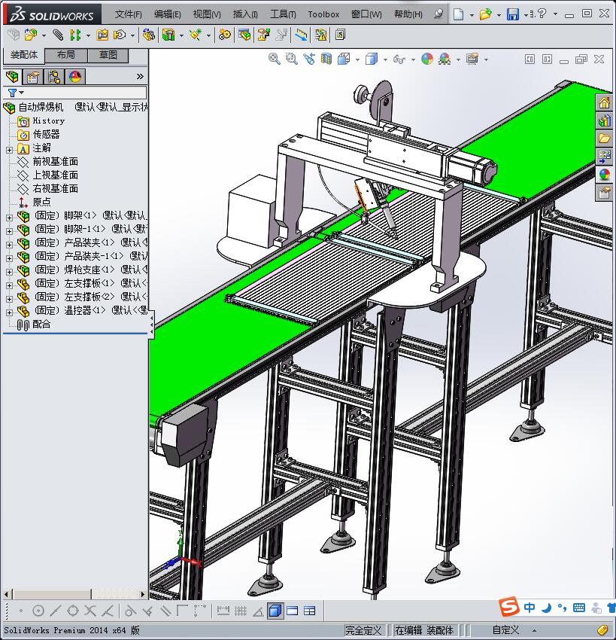Select the 传感器 tree item
The width and height of the screenshot is (616, 640).
[46, 134]
